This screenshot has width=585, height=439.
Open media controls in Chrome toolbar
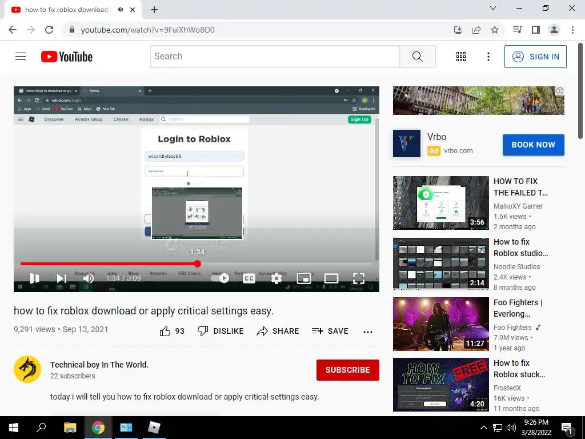tap(517, 30)
